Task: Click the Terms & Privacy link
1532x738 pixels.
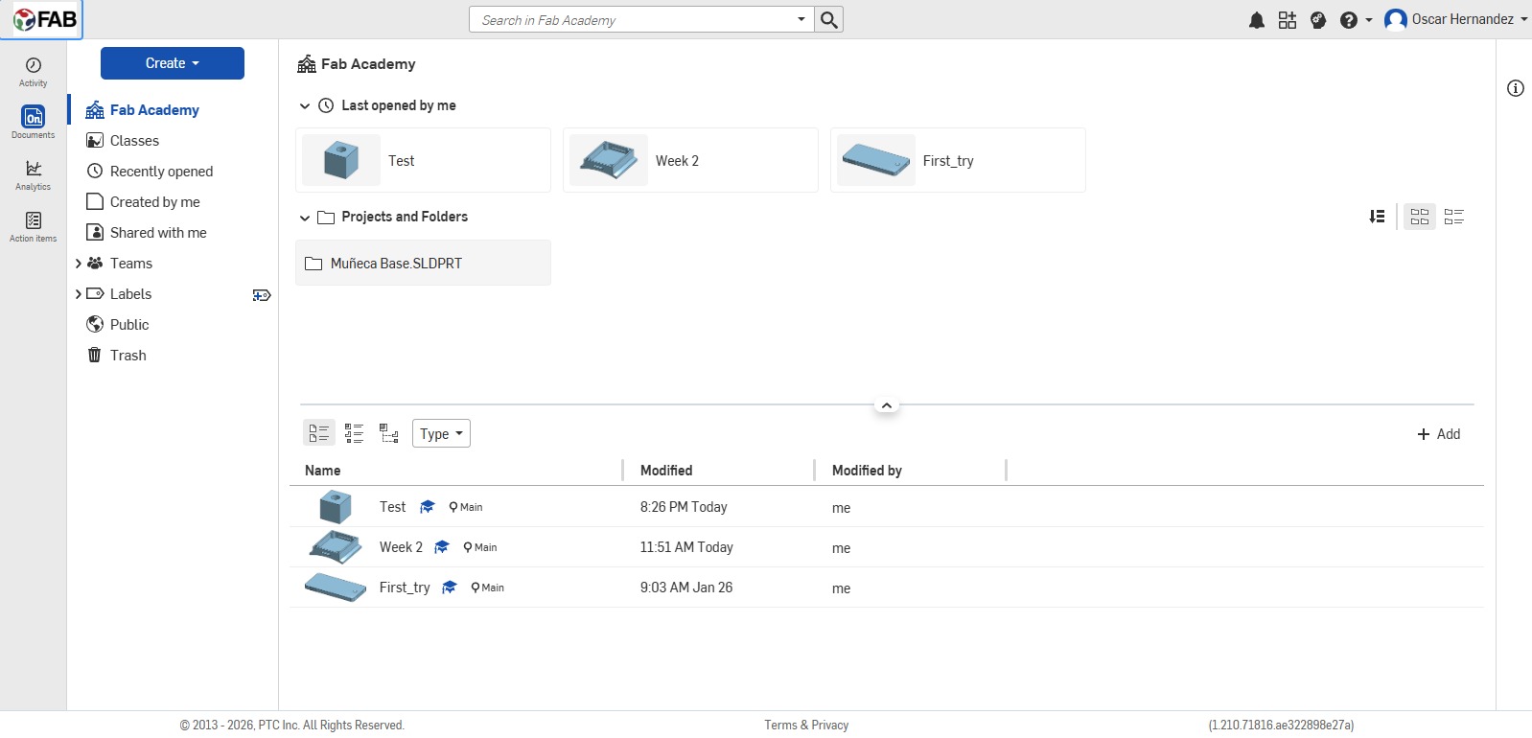Action: (806, 726)
